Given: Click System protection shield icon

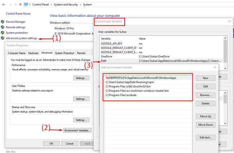Looking at the screenshot, I should 3,33.
